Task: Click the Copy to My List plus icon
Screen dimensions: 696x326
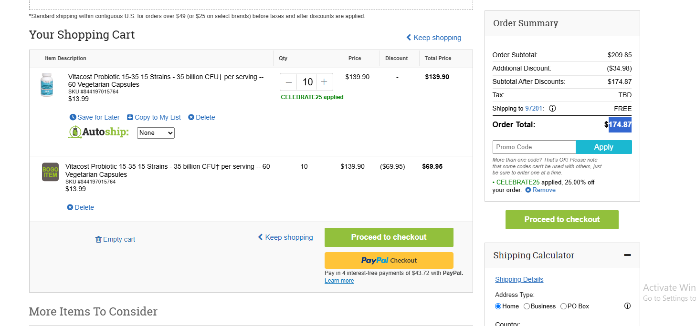Action: (130, 117)
